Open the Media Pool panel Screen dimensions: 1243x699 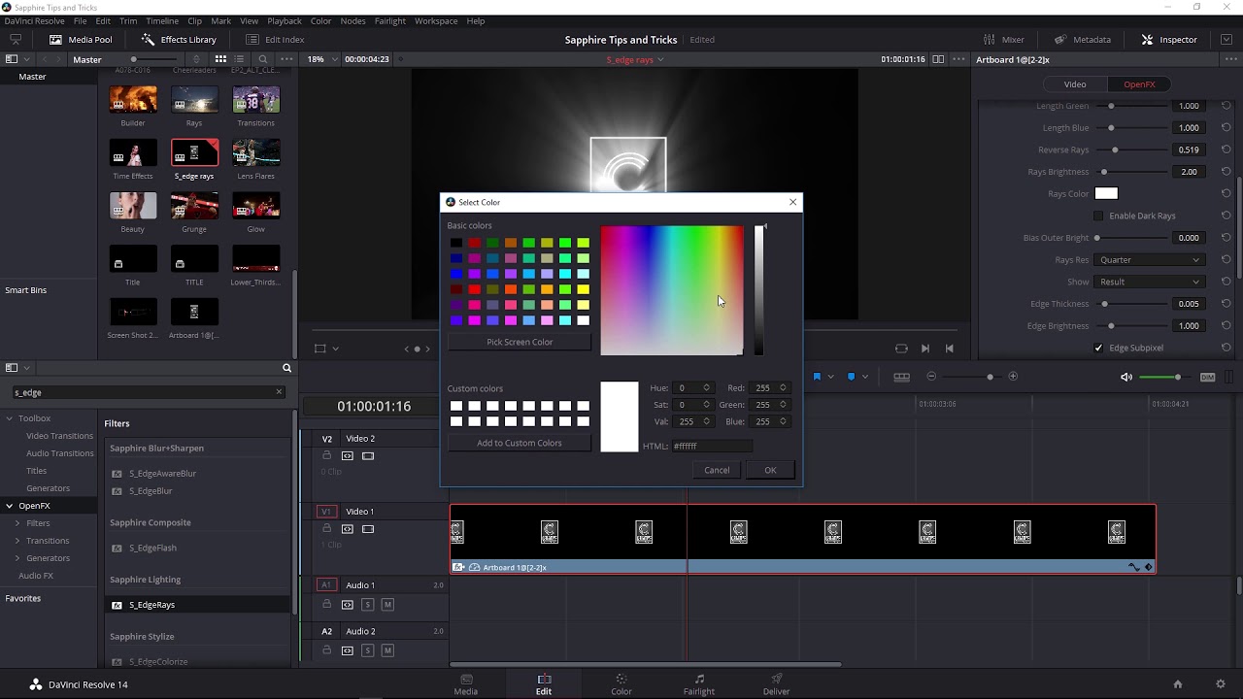pos(82,40)
